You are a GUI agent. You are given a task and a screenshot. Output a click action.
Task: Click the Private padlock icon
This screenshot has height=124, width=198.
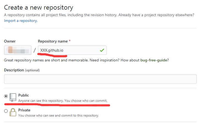point(13,112)
